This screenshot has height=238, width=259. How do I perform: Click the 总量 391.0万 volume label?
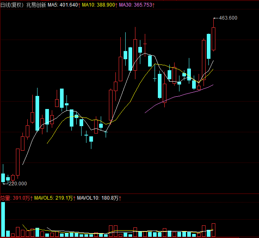tap(15, 198)
